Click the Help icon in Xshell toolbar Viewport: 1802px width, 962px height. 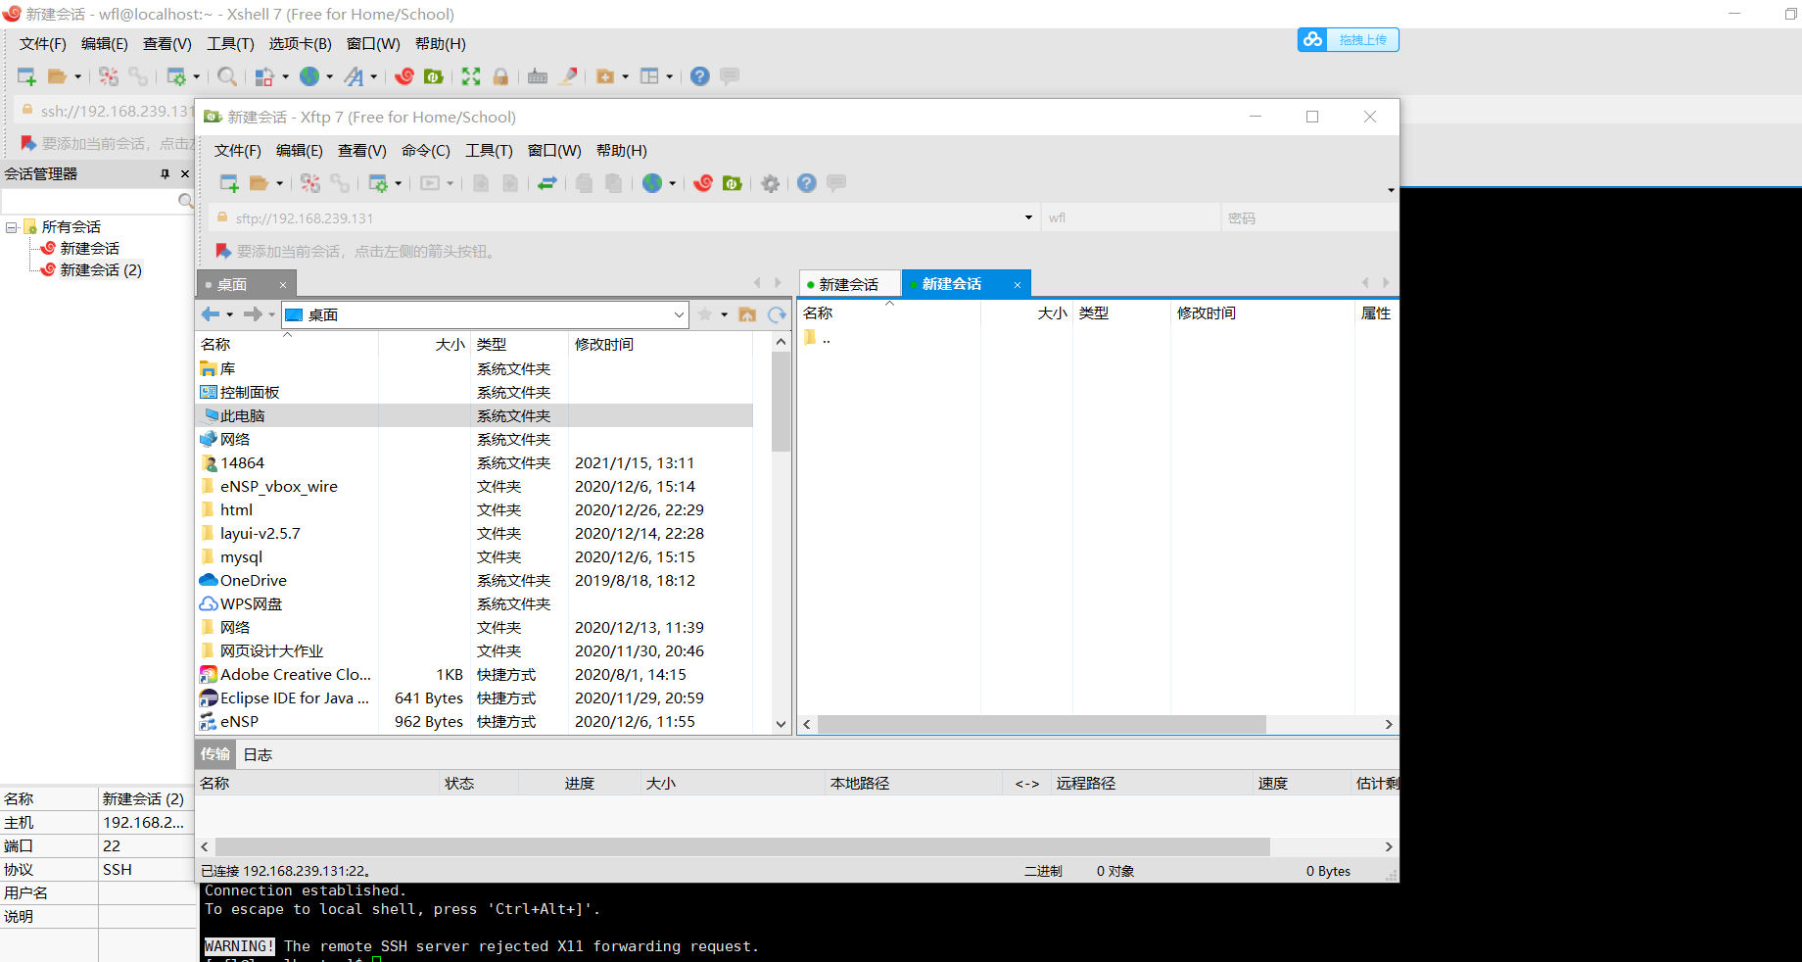[x=700, y=76]
